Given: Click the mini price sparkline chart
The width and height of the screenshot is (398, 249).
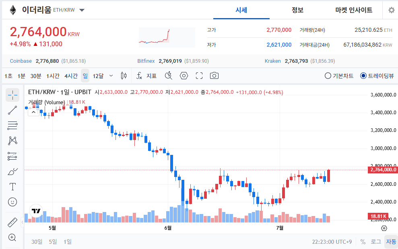Looking at the screenshot, I should pos(167,37).
